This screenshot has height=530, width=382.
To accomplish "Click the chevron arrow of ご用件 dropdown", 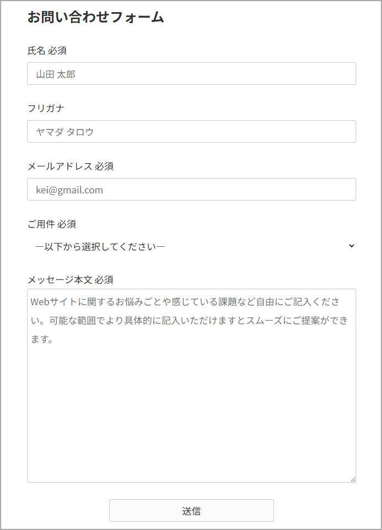I will coord(352,246).
